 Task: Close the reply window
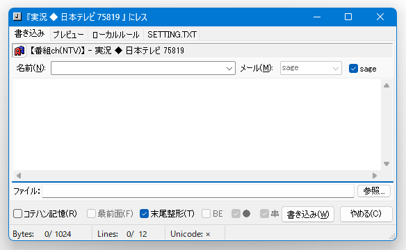click(x=380, y=17)
